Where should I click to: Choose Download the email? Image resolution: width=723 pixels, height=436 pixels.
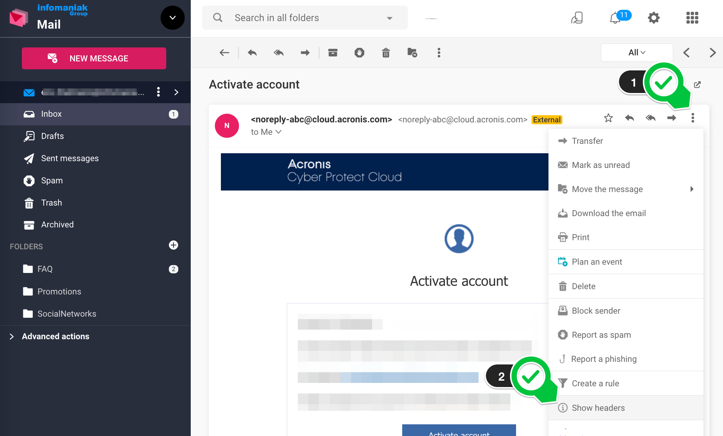626,213
